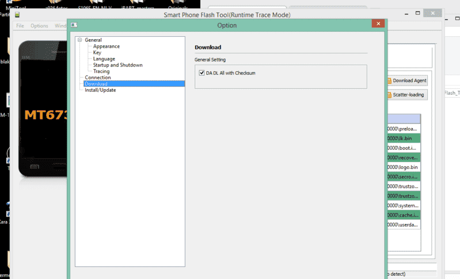The height and width of the screenshot is (279, 460).
Task: Select the Download tree item
Action: tap(134, 84)
